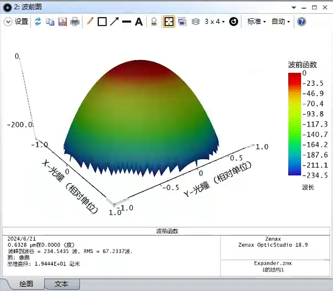Select the 绘图 tab

point(27,284)
